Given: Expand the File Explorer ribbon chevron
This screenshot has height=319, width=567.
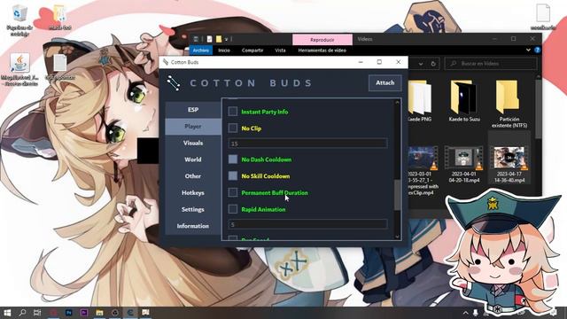Looking at the screenshot, I should pos(528,50).
